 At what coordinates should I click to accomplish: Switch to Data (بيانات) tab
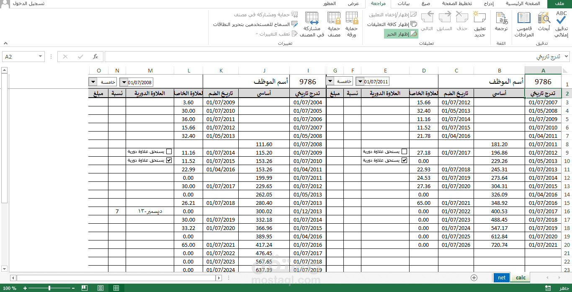pos(403,4)
